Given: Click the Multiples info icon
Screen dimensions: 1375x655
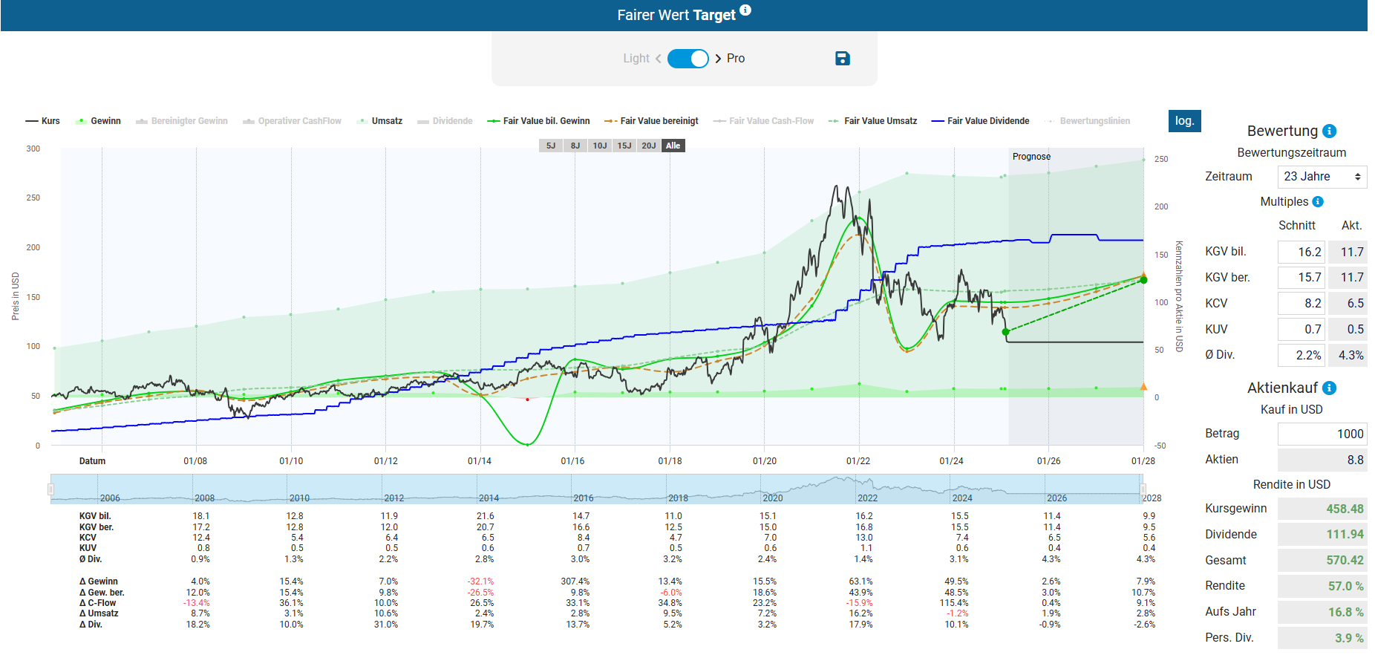Looking at the screenshot, I should coord(1318,202).
